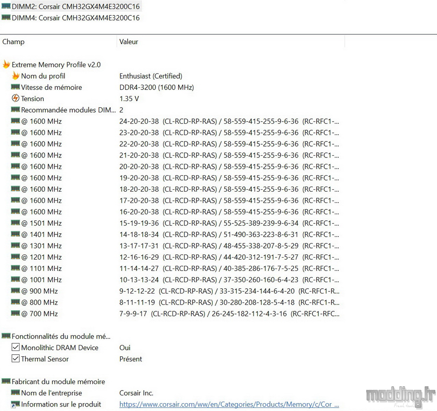437x411 pixels.
Task: Select the Recommandée modules DIM... row
Action: pos(69,110)
